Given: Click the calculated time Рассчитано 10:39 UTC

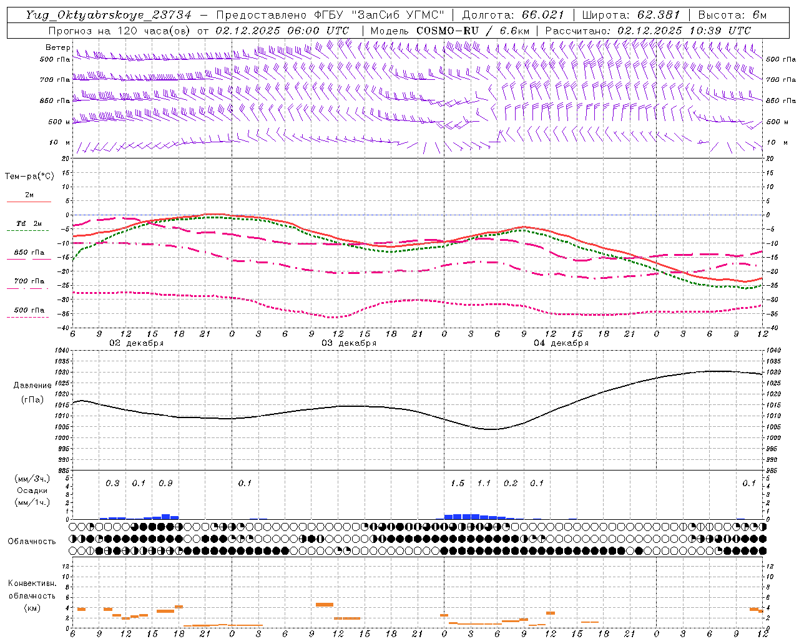Looking at the screenshot, I should [648, 31].
